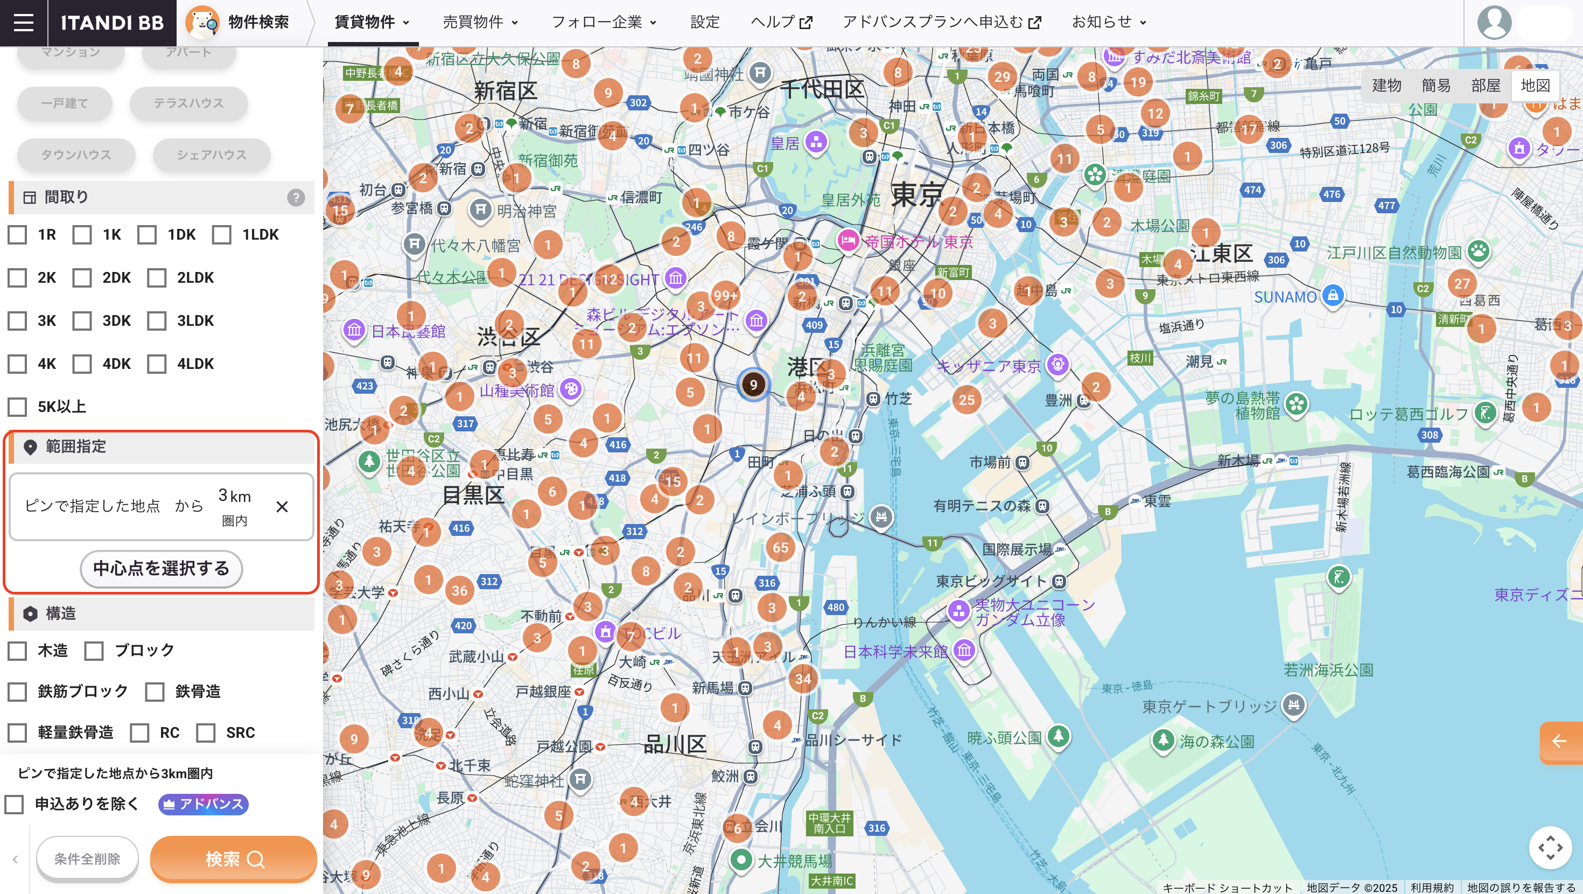Click the 日本科学未来館 museum icon
The width and height of the screenshot is (1583, 894).
click(x=964, y=649)
